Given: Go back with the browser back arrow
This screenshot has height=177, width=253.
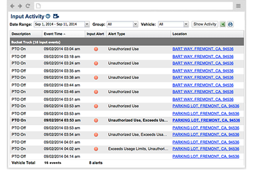Looking at the screenshot, I should (12, 6).
